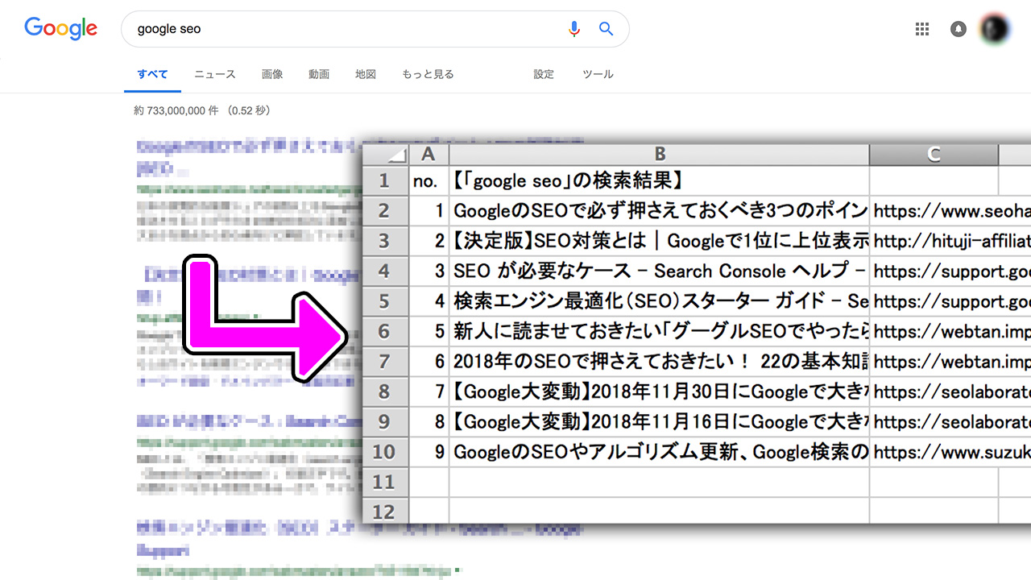Select spreadsheet column B header

coord(660,155)
